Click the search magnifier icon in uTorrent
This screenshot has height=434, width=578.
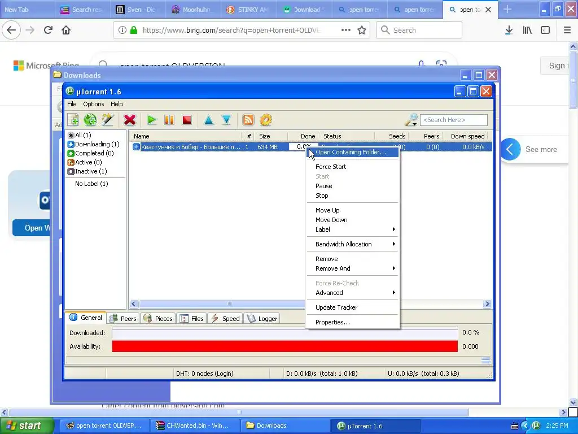click(x=411, y=120)
